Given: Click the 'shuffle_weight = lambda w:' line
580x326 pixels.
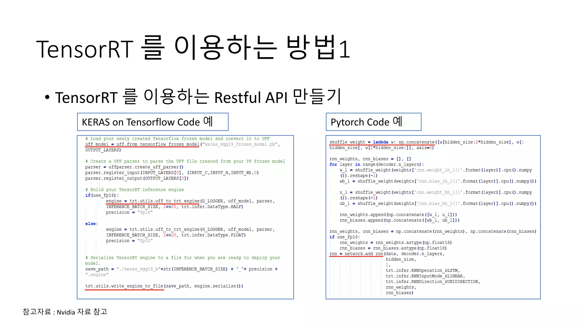Looking at the screenshot, I should [x=427, y=142].
